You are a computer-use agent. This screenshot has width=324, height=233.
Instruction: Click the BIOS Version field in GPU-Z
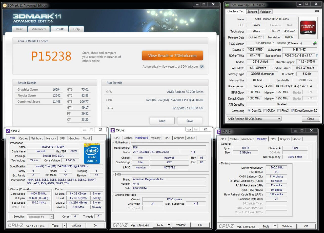tap(279, 43)
